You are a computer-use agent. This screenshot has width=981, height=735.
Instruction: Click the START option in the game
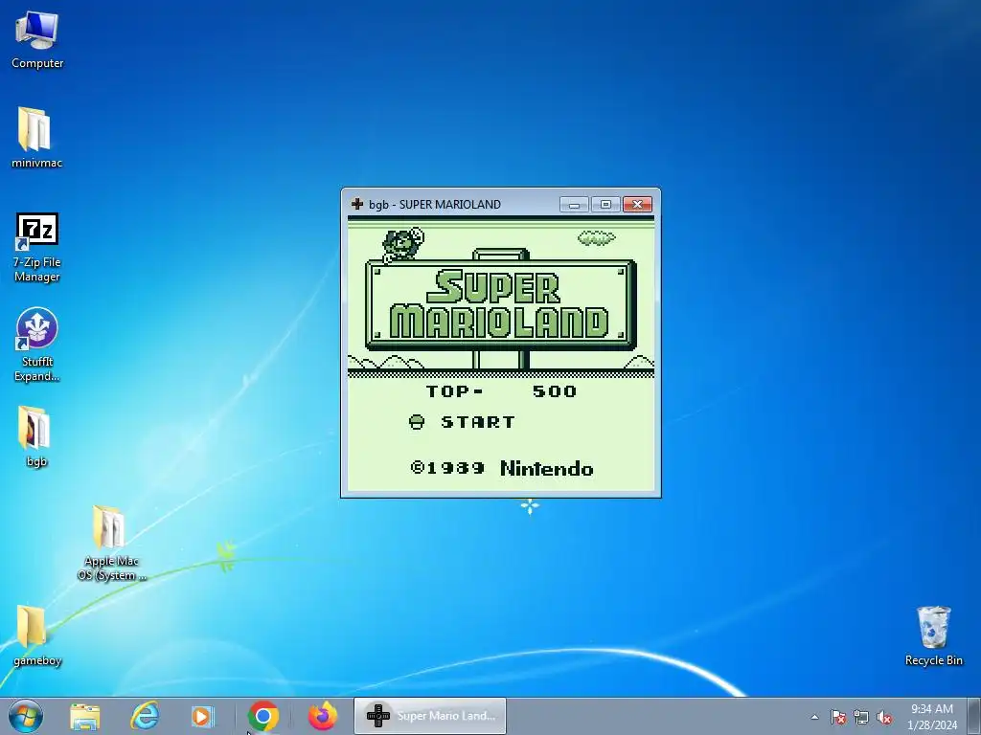(478, 422)
